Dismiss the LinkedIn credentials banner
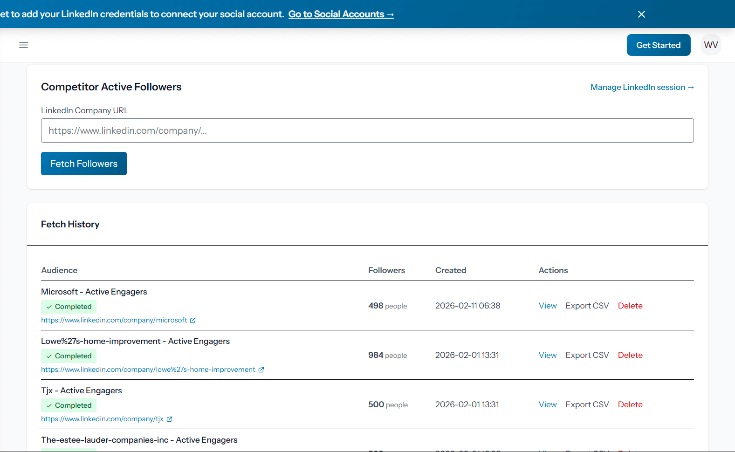The width and height of the screenshot is (735, 452). click(641, 14)
